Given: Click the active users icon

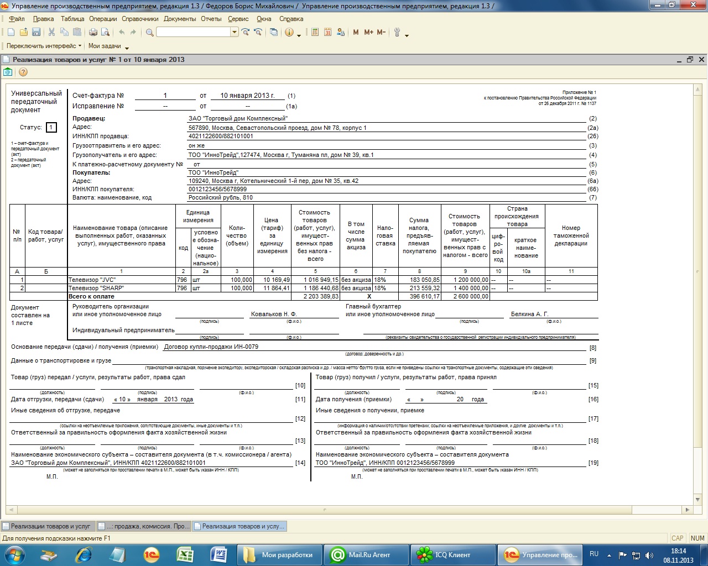Looking at the screenshot, I should tap(341, 33).
